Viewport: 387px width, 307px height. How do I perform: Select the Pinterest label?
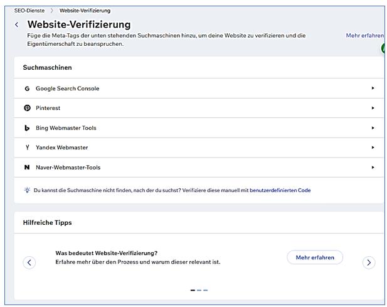[48, 108]
